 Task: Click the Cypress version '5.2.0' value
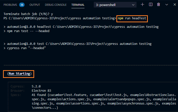[36, 86]
